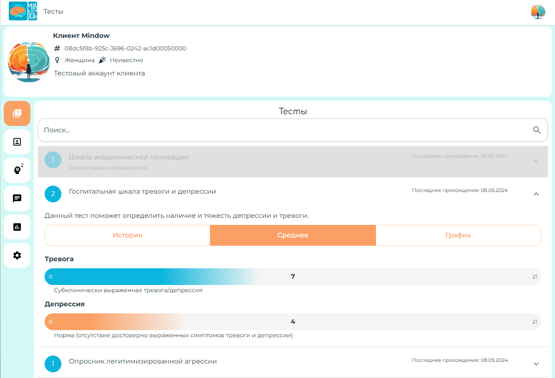The image size is (555, 378).
Task: Click the client profile picture
Action: [29, 62]
